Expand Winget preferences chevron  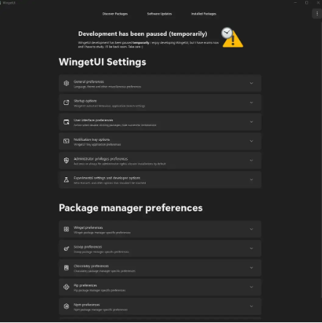point(251,229)
